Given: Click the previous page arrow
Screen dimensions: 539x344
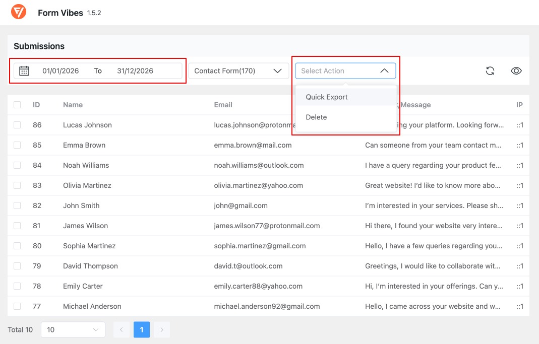Looking at the screenshot, I should tap(122, 329).
